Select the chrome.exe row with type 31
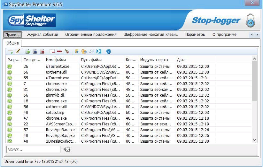Image resolution: width=263 pixels, height=167 pixels. tap(129, 90)
